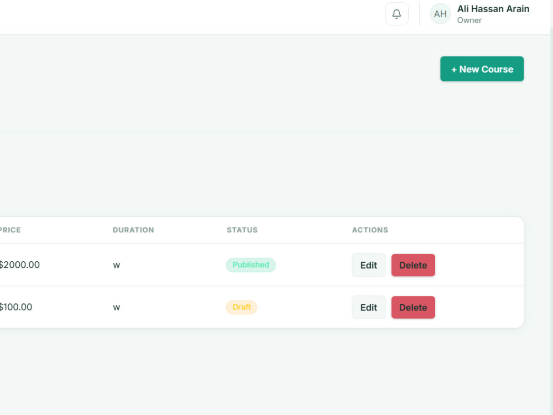Viewport: 553px width, 415px height.
Task: Open the Ali Hassan Arain profile name
Action: click(493, 9)
